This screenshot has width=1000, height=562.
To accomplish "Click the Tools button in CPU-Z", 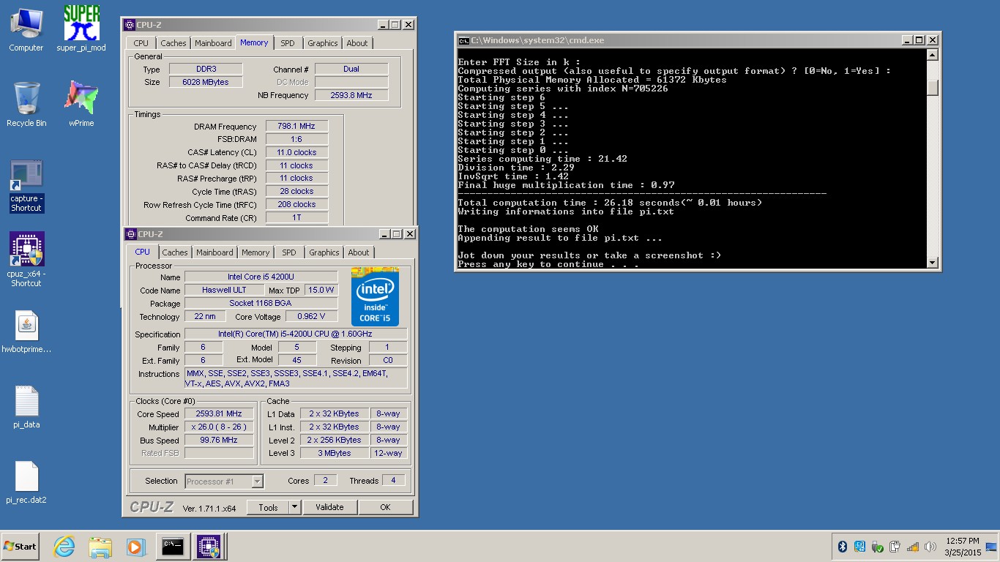I will [x=268, y=507].
